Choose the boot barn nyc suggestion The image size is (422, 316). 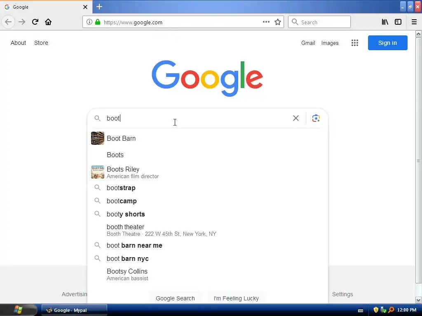coord(208,258)
